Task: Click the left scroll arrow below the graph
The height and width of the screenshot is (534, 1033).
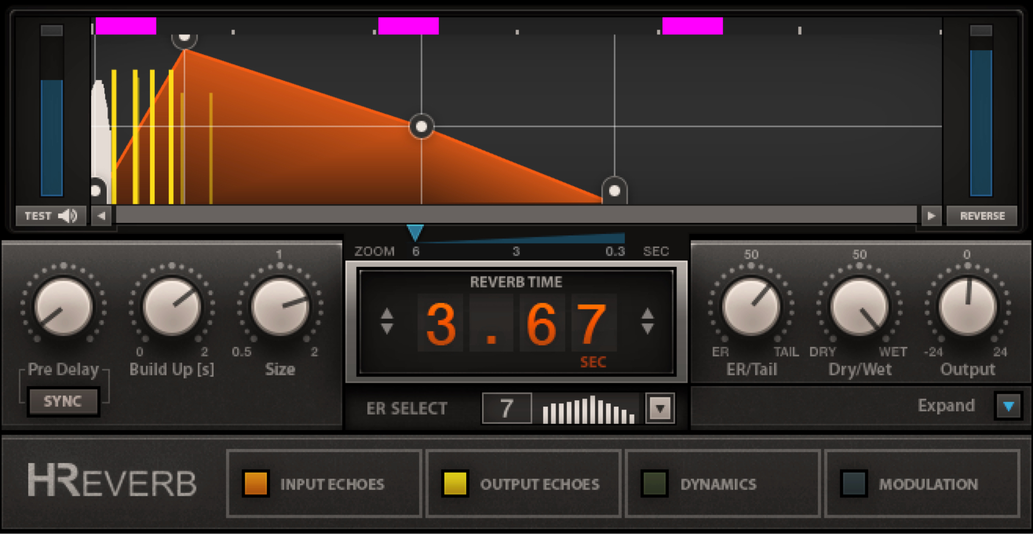Action: pos(101,216)
